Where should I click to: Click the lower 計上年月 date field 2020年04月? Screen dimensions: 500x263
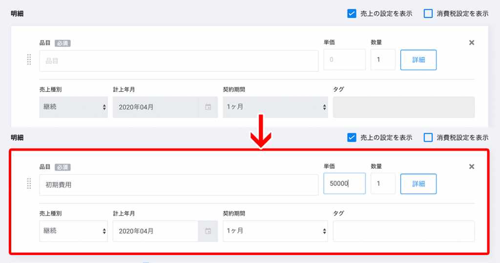tap(156, 231)
